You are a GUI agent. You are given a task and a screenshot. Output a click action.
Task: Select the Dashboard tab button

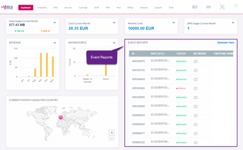coord(26,8)
